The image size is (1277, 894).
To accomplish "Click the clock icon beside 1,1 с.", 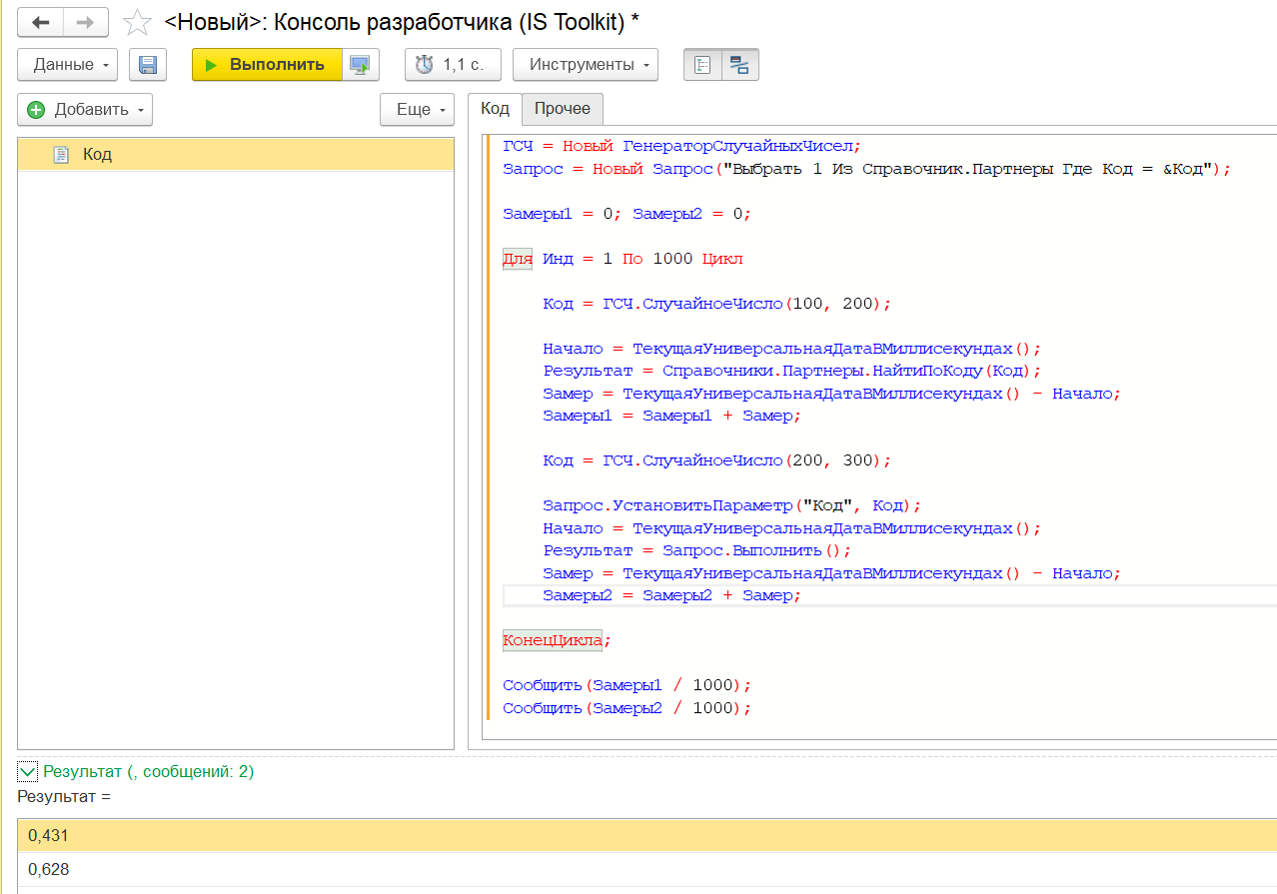I will (x=425, y=65).
